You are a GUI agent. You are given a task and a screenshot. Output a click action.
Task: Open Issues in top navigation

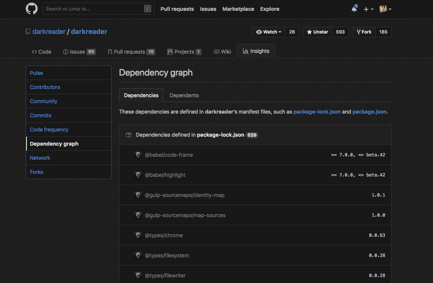pyautogui.click(x=208, y=9)
